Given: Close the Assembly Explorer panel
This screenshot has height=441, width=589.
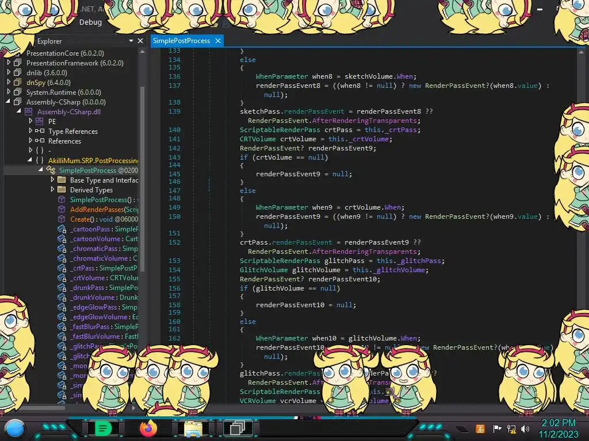Looking at the screenshot, I should pos(140,41).
